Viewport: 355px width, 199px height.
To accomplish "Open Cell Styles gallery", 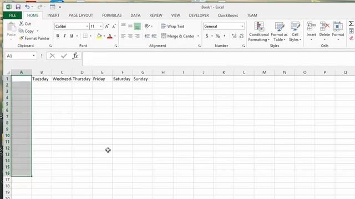I will coord(295,32).
